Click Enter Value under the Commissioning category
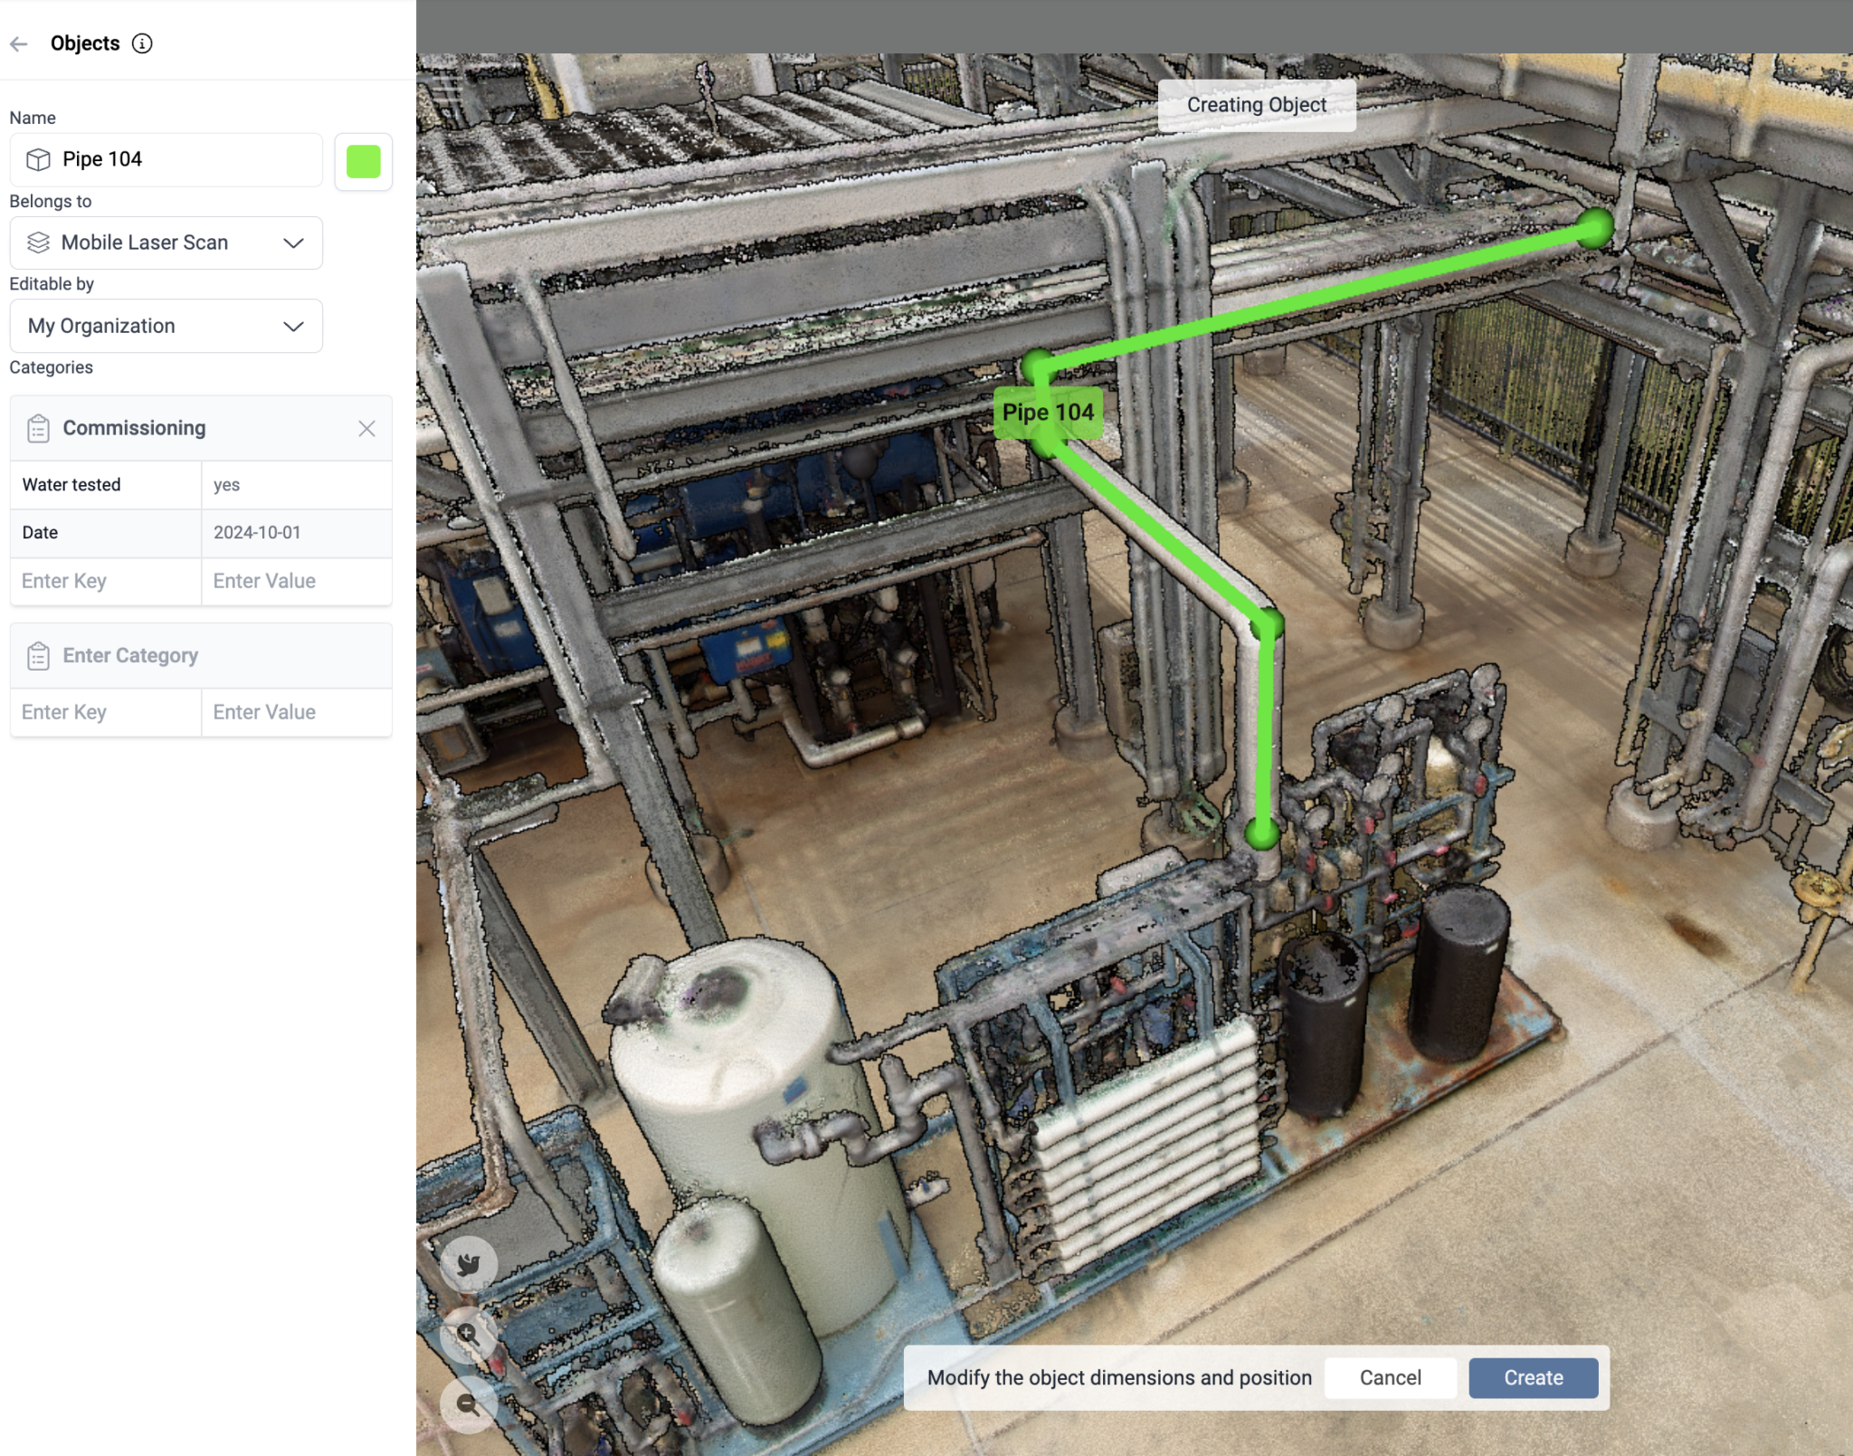Viewport: 1853px width, 1456px height. pos(297,581)
